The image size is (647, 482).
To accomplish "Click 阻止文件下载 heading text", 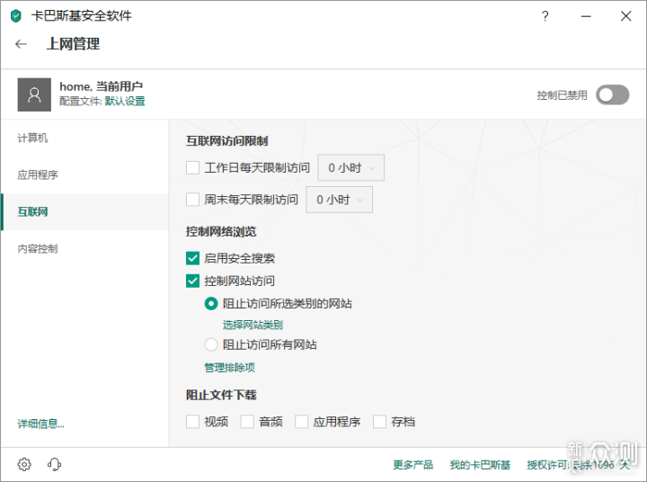I will click(x=221, y=396).
